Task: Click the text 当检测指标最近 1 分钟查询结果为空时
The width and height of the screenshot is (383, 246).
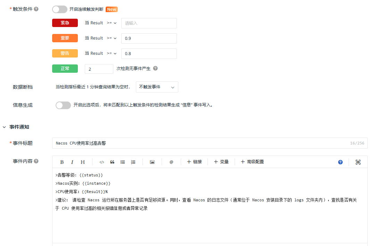Action: [x=93, y=87]
